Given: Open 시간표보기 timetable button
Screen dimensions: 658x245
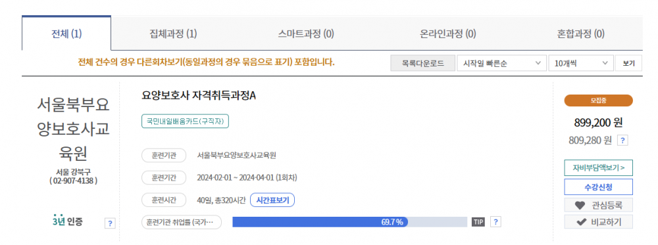Looking at the screenshot, I should pos(272,200).
